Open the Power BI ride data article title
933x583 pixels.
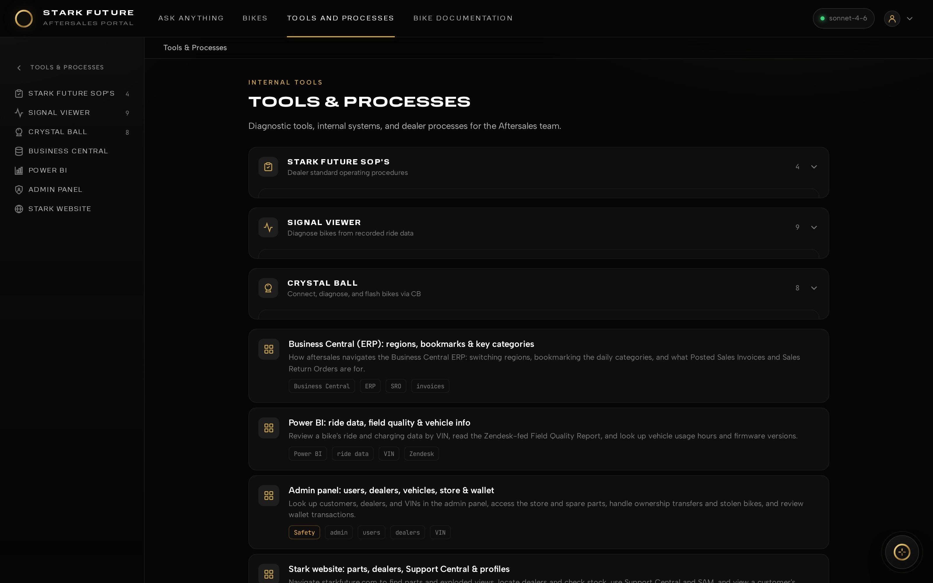[379, 423]
